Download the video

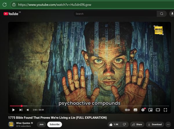coord(155,124)
